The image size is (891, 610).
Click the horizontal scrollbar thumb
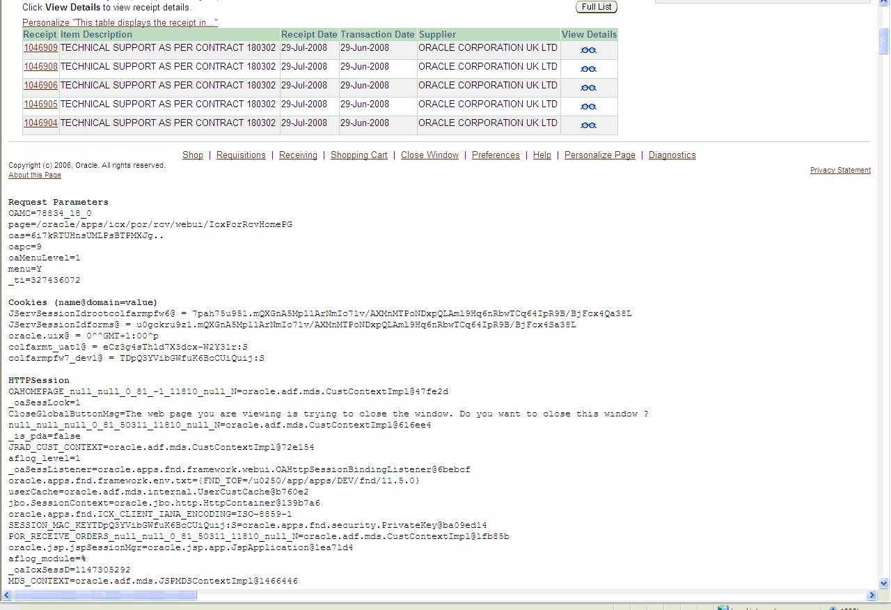tap(106, 595)
